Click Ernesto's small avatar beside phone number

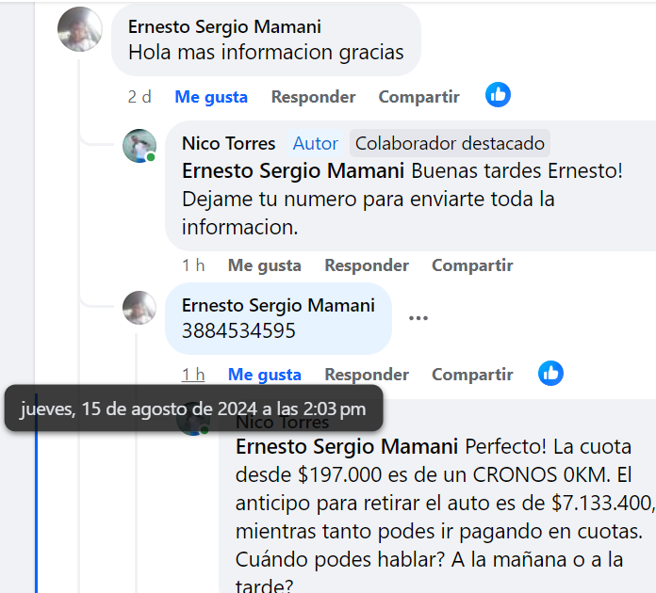[x=139, y=308]
